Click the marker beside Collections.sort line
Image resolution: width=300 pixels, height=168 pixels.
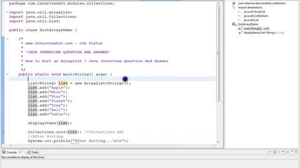click(3, 132)
